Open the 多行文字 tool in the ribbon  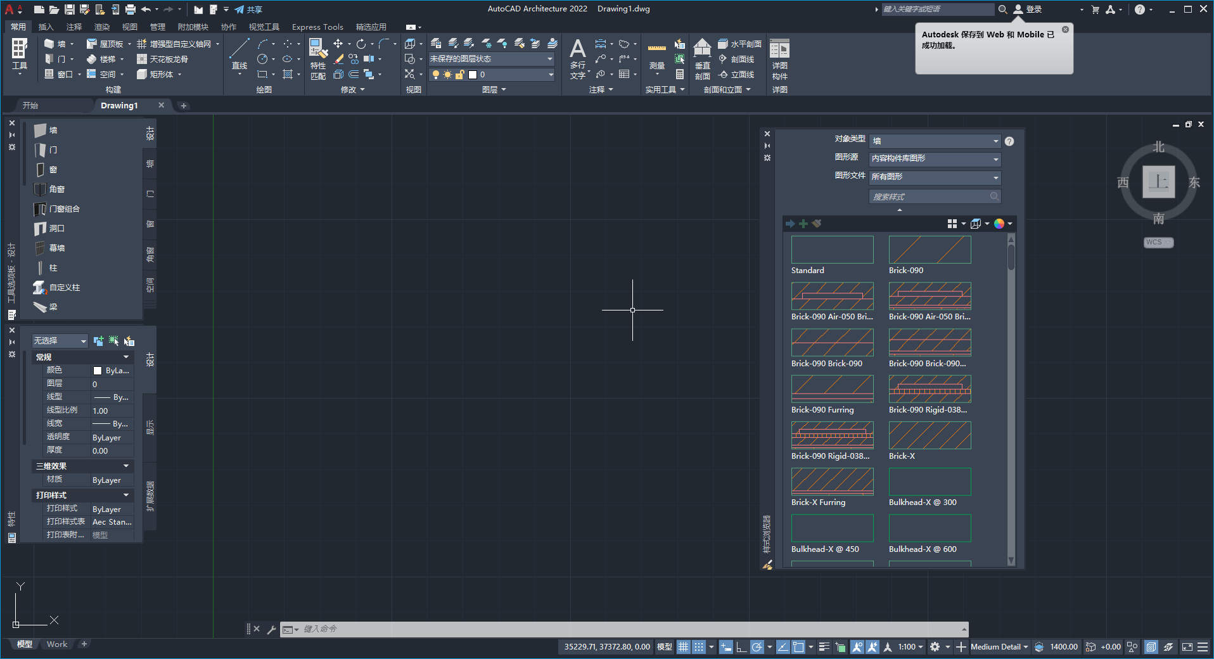(x=578, y=58)
